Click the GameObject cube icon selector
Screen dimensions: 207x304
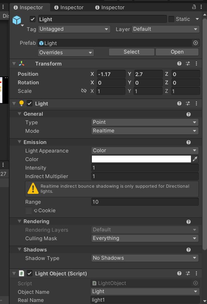point(17,20)
